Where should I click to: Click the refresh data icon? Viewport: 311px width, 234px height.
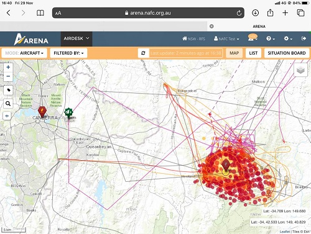143,53
